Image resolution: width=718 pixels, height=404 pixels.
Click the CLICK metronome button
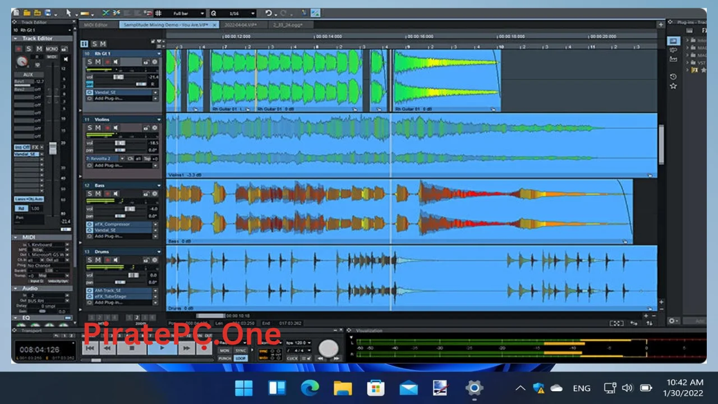point(292,359)
